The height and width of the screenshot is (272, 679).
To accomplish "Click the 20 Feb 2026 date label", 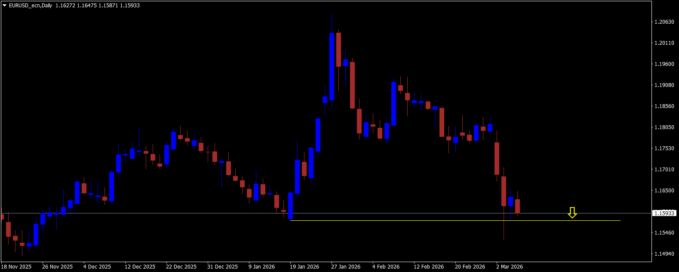I will click(470, 267).
